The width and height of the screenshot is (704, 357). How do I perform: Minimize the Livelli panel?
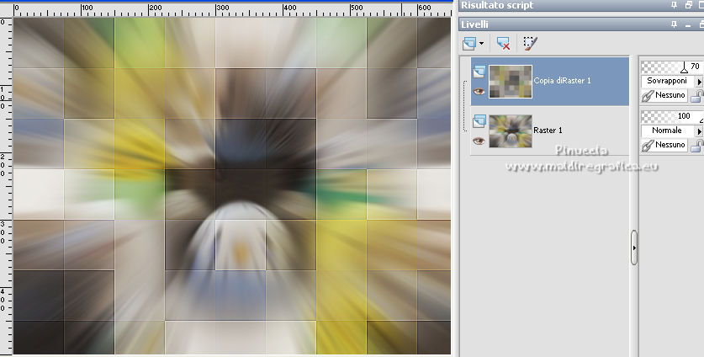click(688, 24)
